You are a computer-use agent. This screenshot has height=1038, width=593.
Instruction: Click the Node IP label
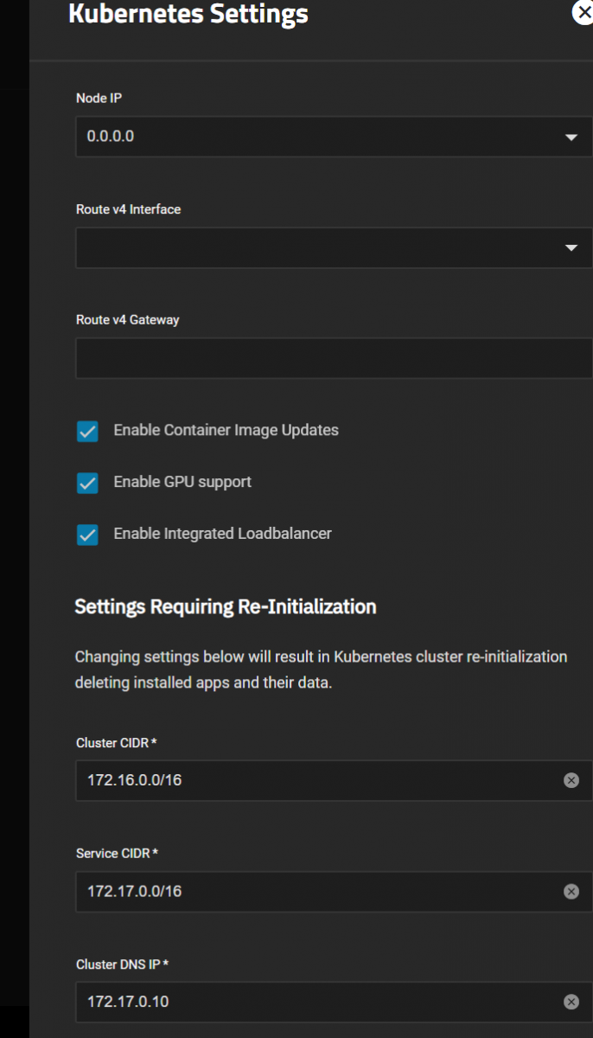[x=99, y=99]
